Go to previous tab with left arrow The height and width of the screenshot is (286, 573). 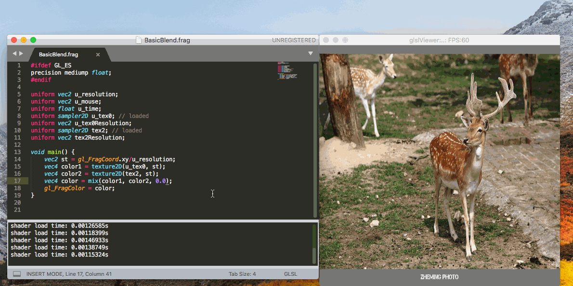point(14,54)
